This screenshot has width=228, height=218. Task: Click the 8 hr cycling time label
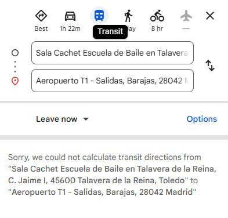pos(157,28)
